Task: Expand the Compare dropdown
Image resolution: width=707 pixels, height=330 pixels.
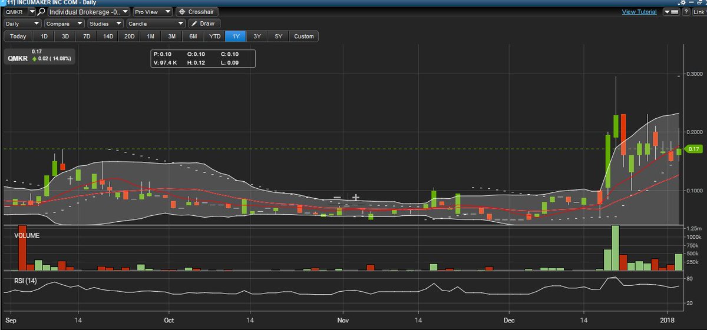Action: pyautogui.click(x=65, y=24)
